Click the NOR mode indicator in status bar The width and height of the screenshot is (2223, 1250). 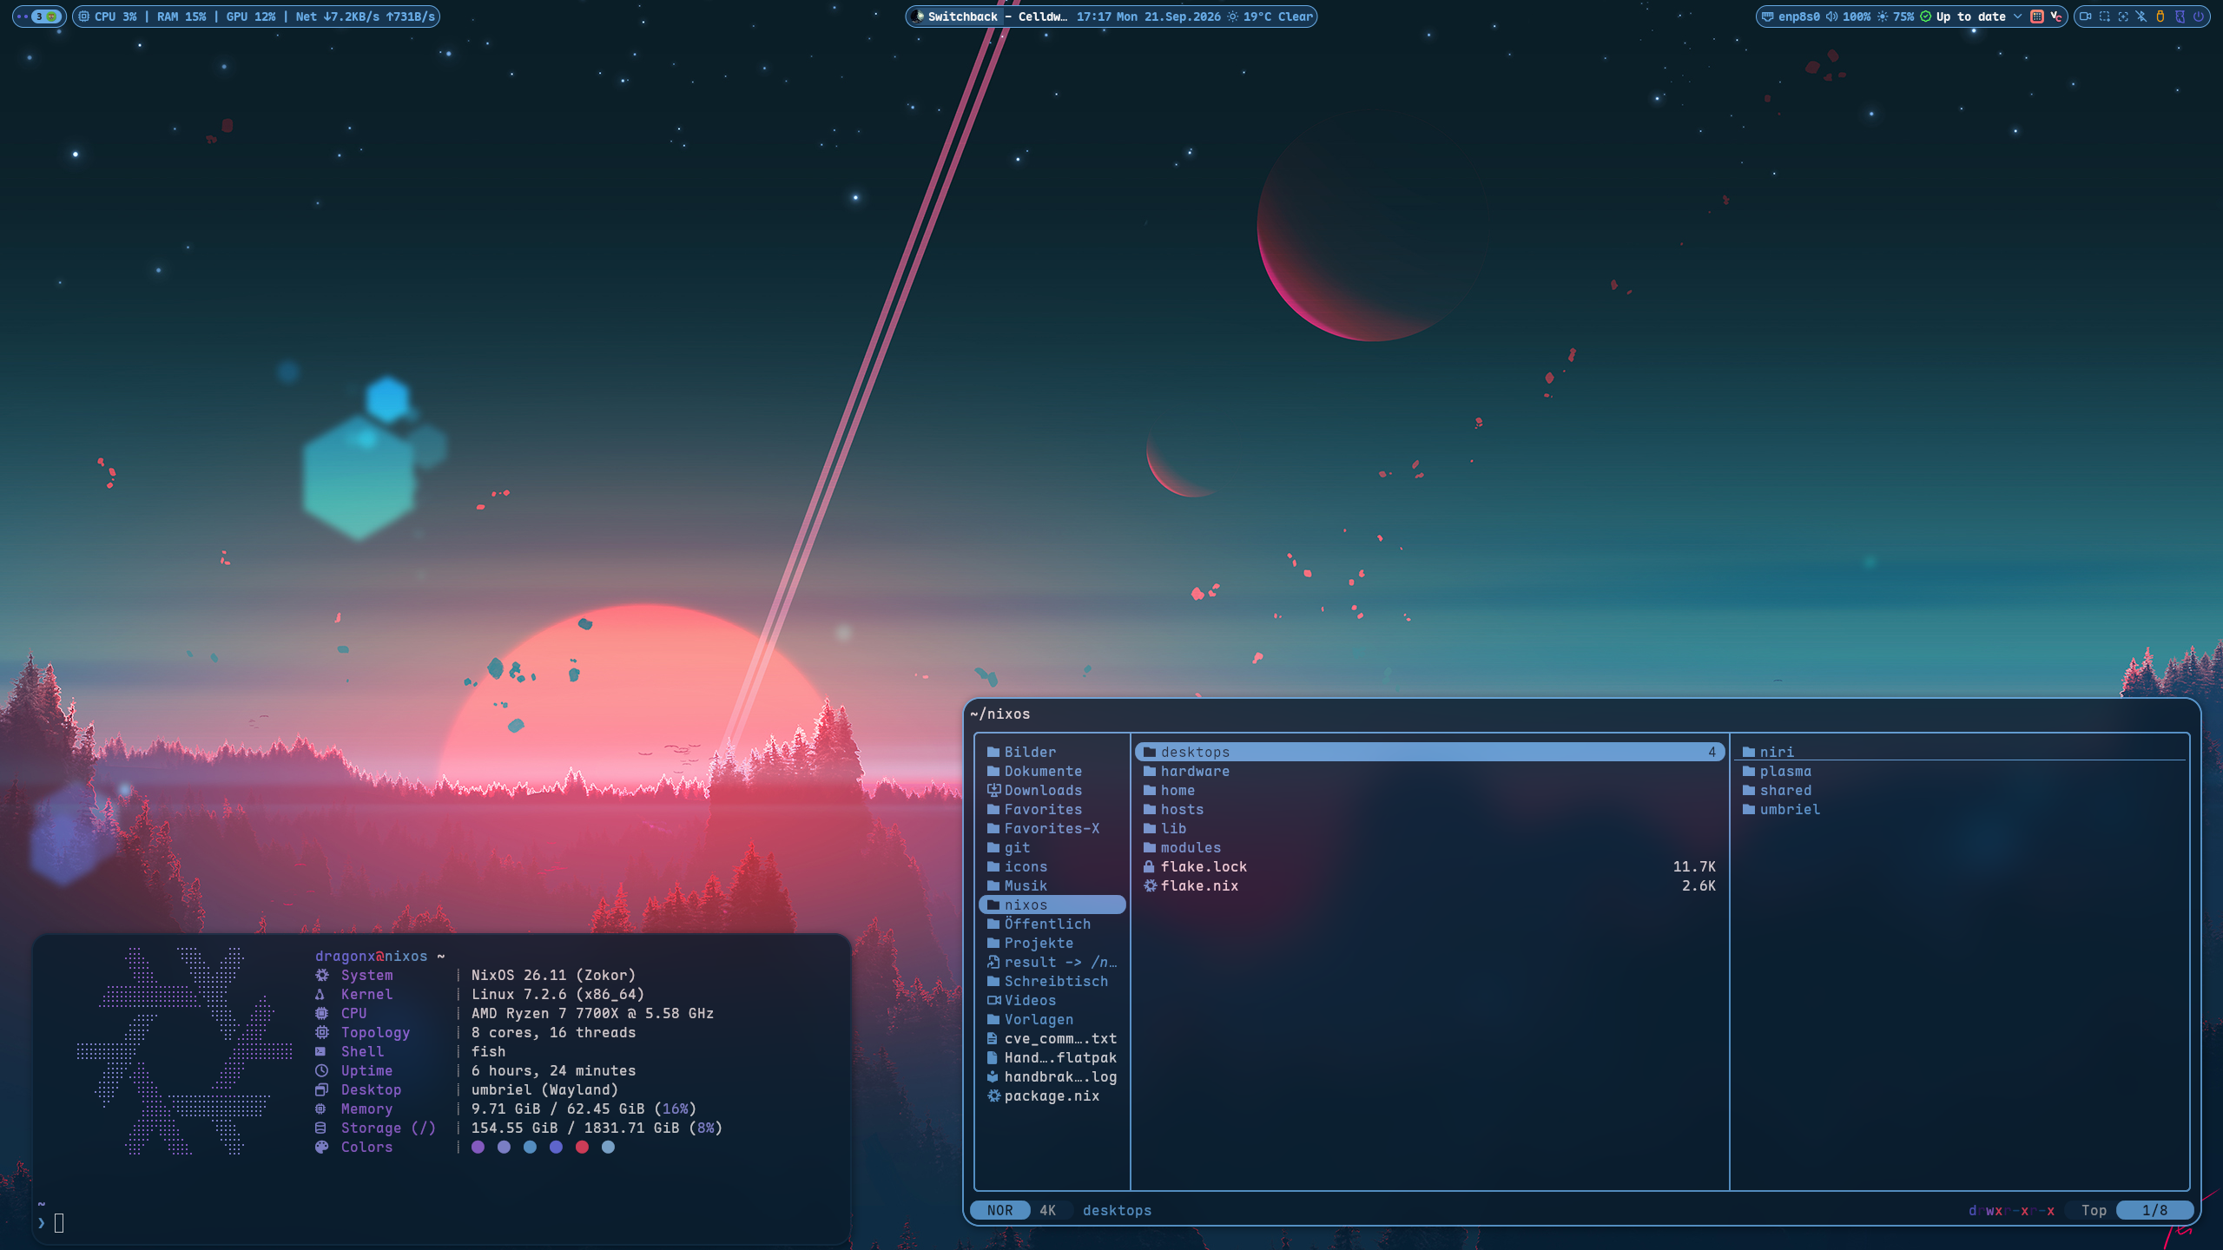[x=999, y=1210]
